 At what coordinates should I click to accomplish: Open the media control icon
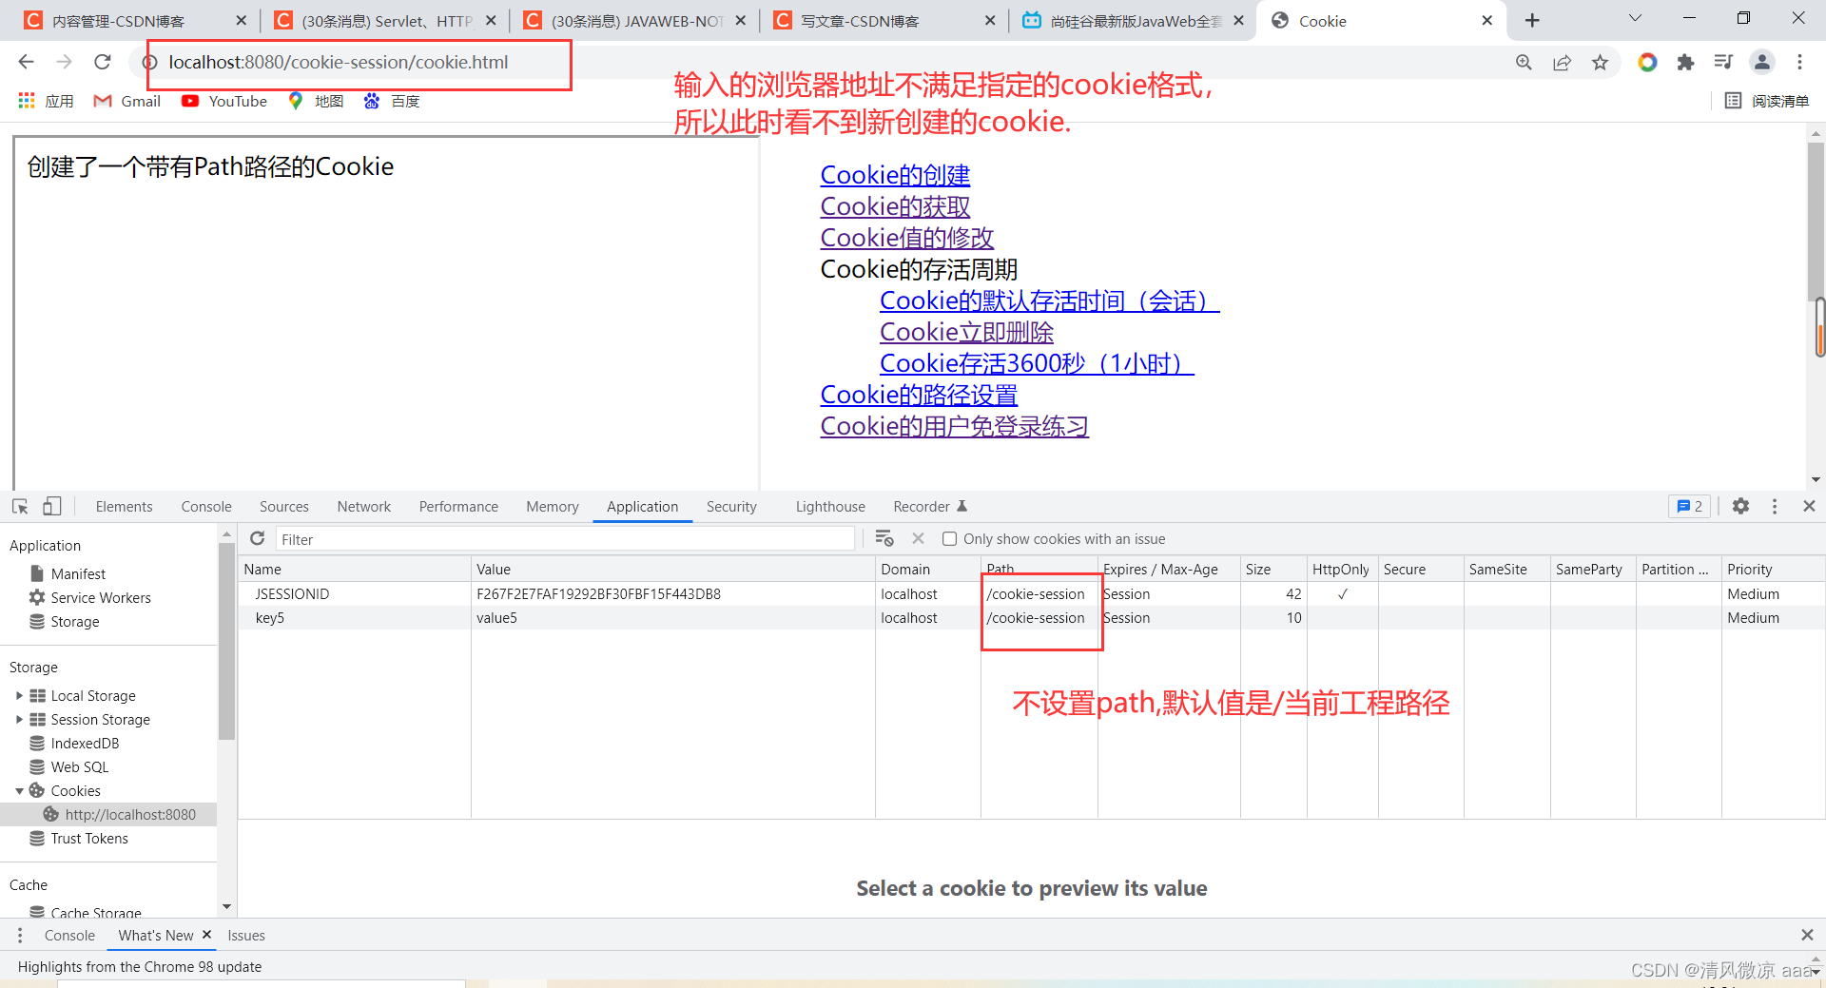1723,62
